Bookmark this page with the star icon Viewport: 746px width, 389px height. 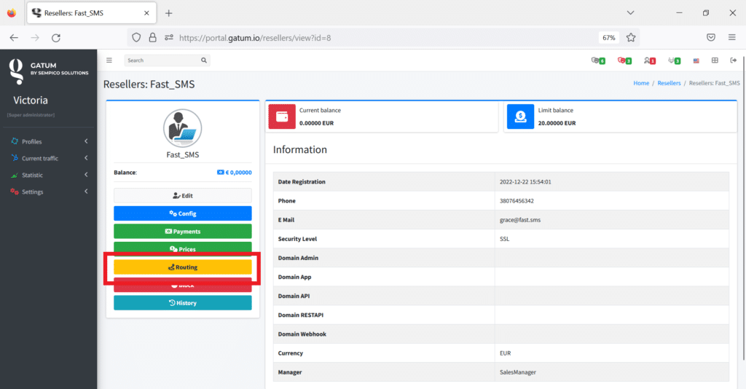[631, 38]
